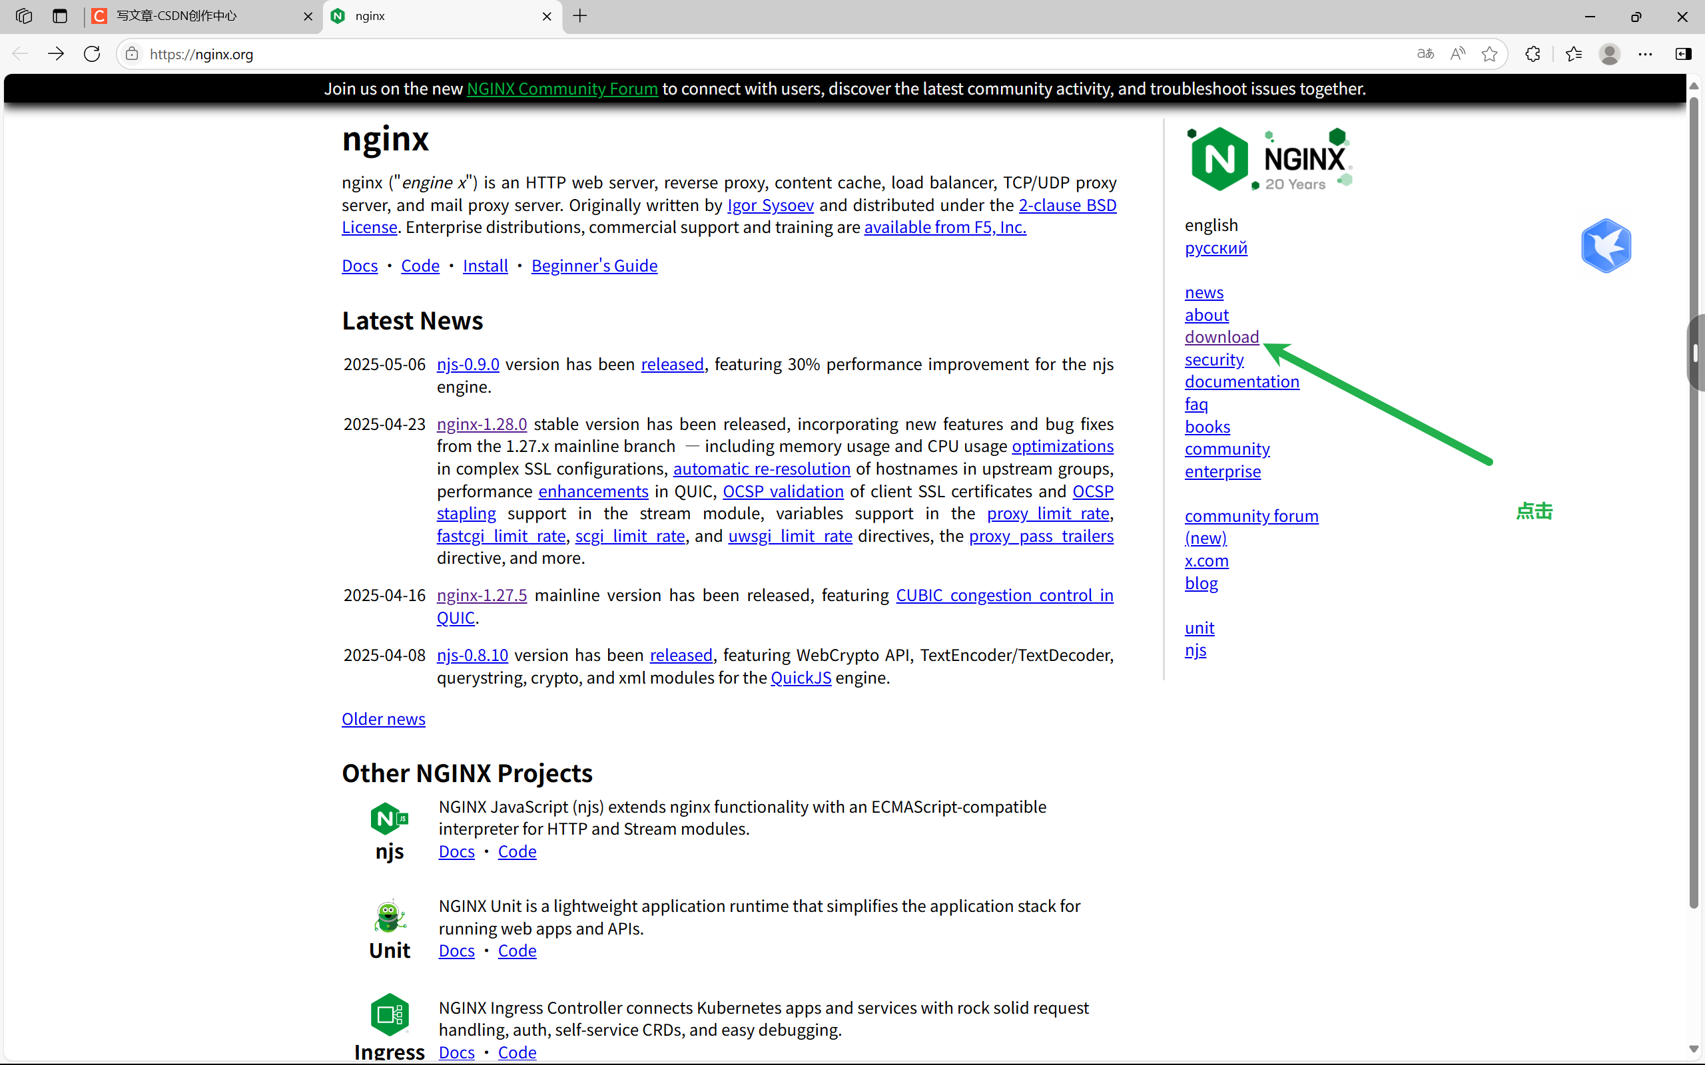Open the Beginner's Guide link
The width and height of the screenshot is (1705, 1065).
[x=594, y=266]
